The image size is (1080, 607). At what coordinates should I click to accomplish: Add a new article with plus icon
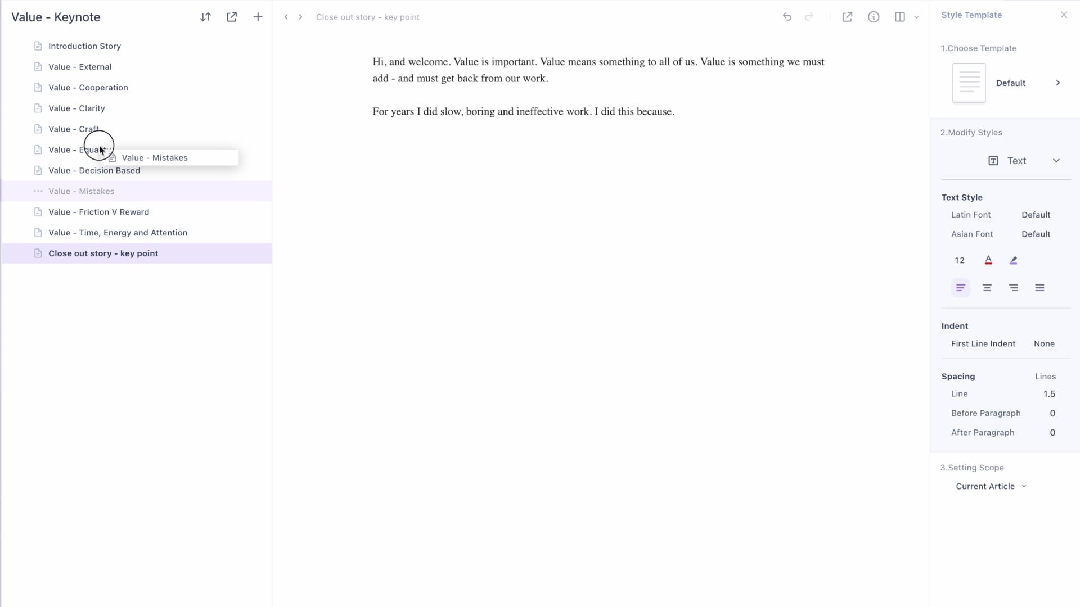point(258,17)
